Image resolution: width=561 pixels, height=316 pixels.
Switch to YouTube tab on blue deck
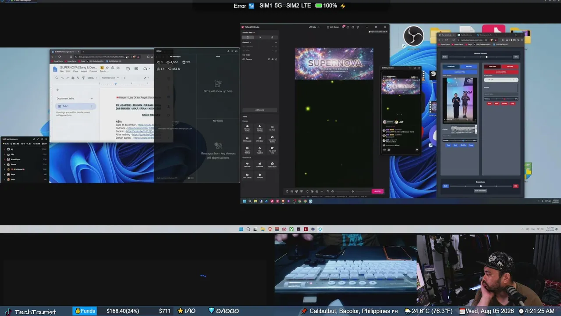coord(469,67)
